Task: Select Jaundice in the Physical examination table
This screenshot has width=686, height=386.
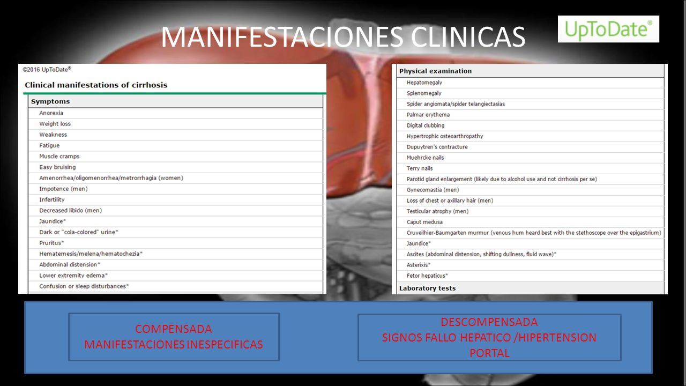Action: 531,243
